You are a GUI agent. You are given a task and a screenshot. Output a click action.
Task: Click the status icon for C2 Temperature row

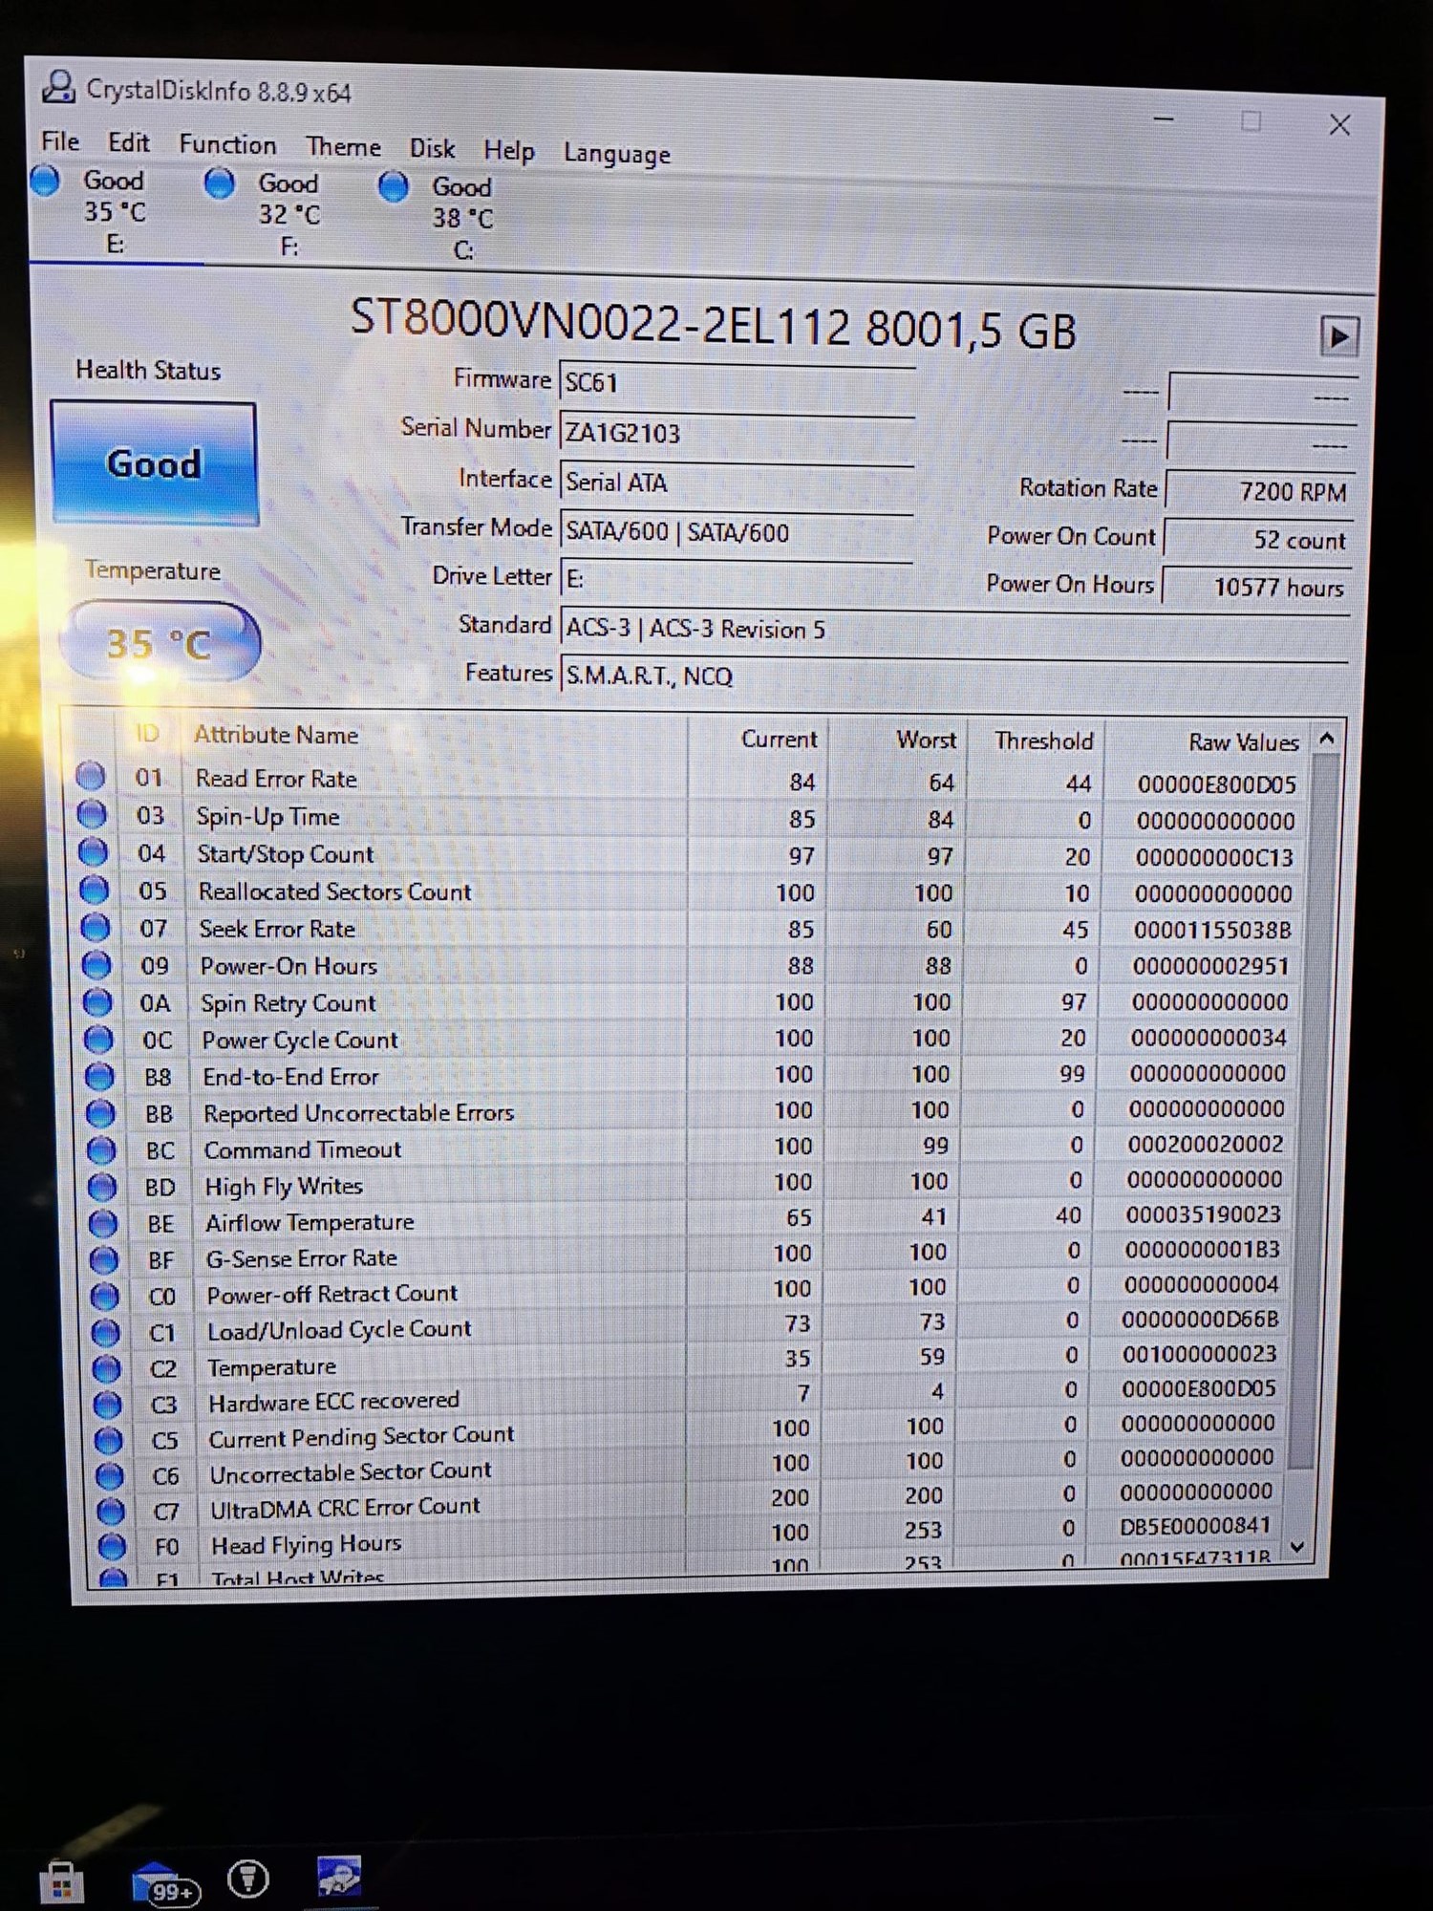(106, 1369)
